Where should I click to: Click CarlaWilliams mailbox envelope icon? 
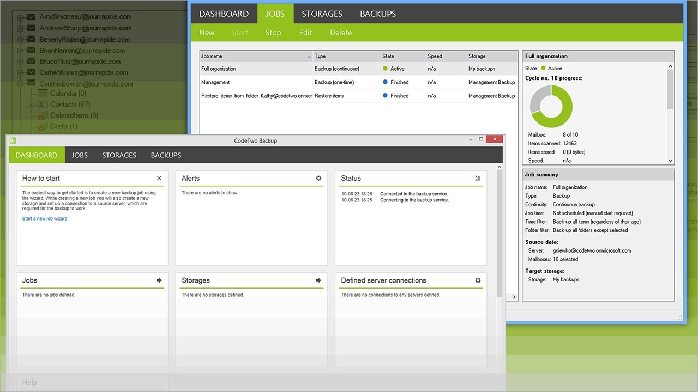coord(31,72)
